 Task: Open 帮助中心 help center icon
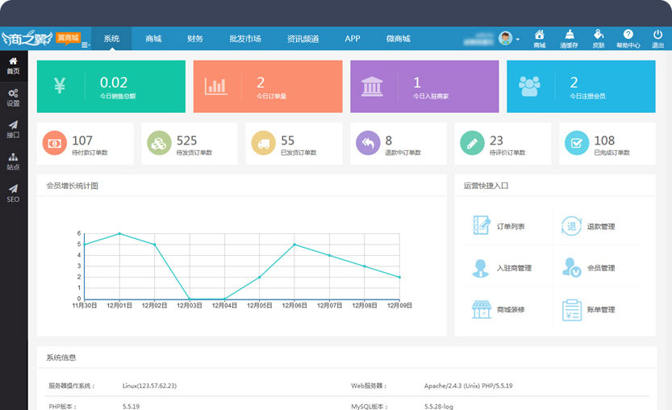[x=628, y=39]
